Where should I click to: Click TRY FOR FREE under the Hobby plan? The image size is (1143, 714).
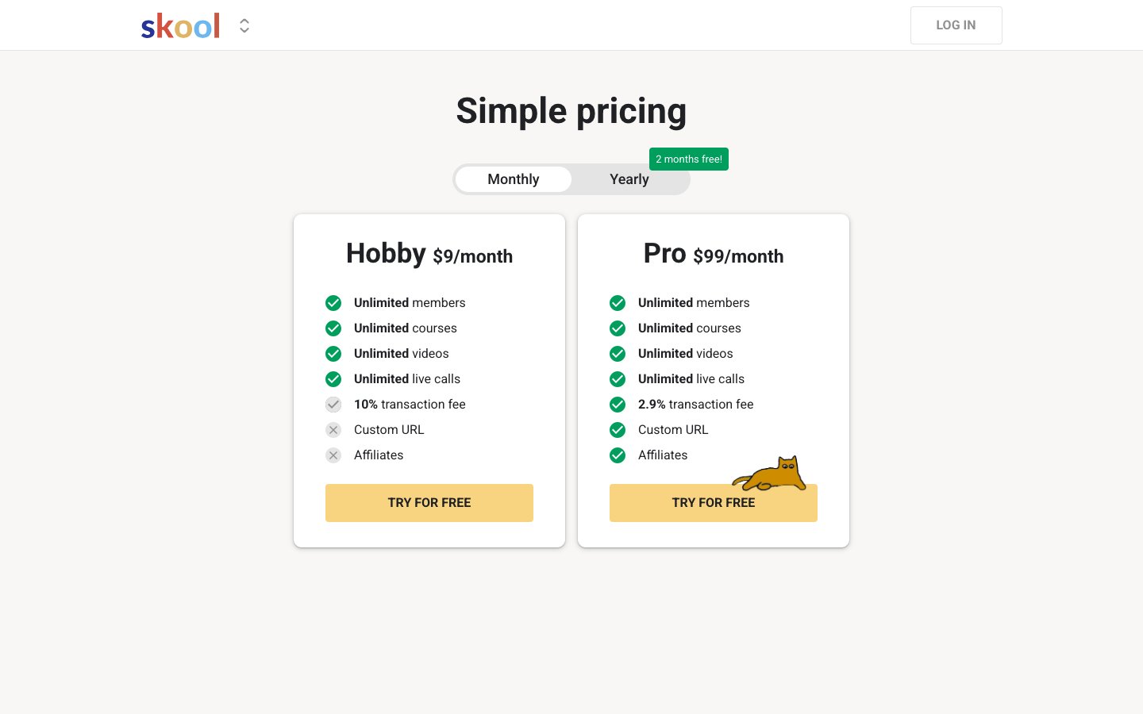pos(429,503)
